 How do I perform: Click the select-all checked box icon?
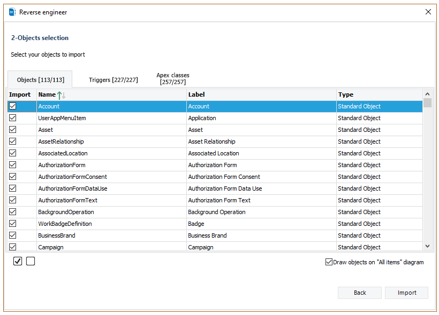tap(18, 261)
